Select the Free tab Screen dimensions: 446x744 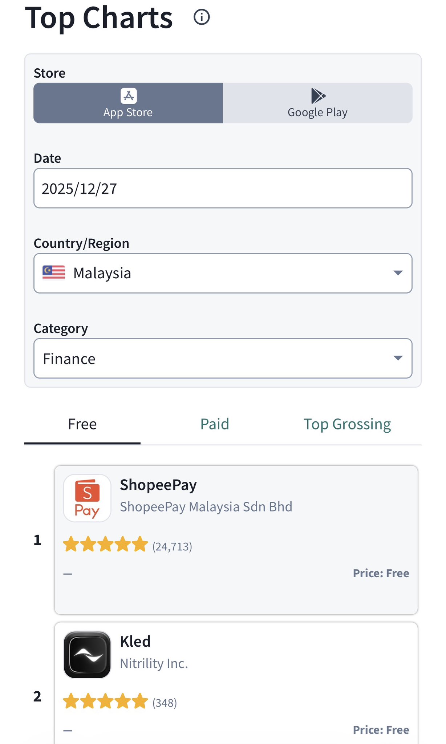[x=82, y=424]
